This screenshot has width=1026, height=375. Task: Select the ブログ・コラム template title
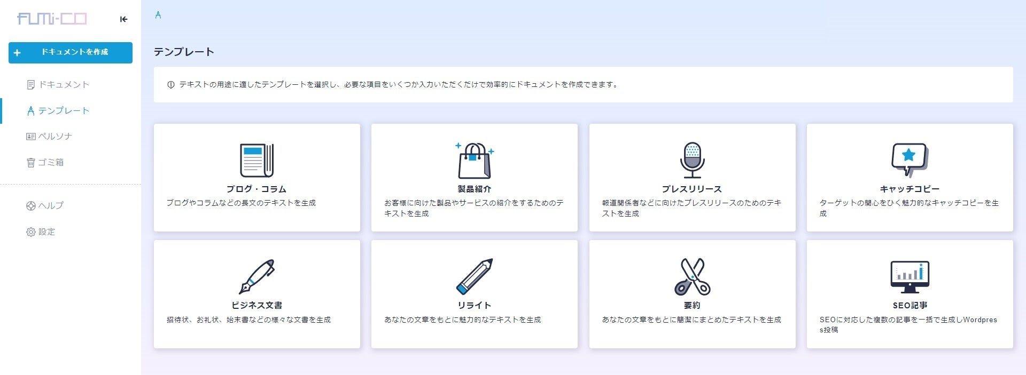pyautogui.click(x=256, y=189)
